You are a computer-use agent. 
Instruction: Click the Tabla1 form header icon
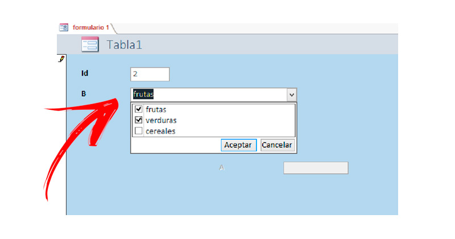coord(90,44)
